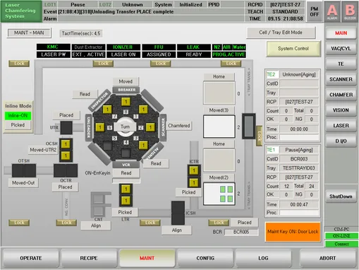Click the Chamfered button

179,126
